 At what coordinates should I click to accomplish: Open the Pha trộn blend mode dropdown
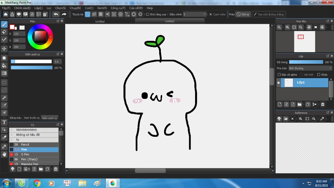[x=311, y=68]
